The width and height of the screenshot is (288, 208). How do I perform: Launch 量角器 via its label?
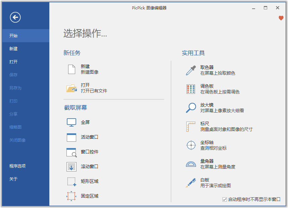point(207,161)
